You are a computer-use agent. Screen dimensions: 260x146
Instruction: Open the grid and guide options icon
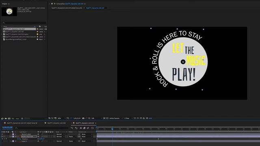point(68,118)
